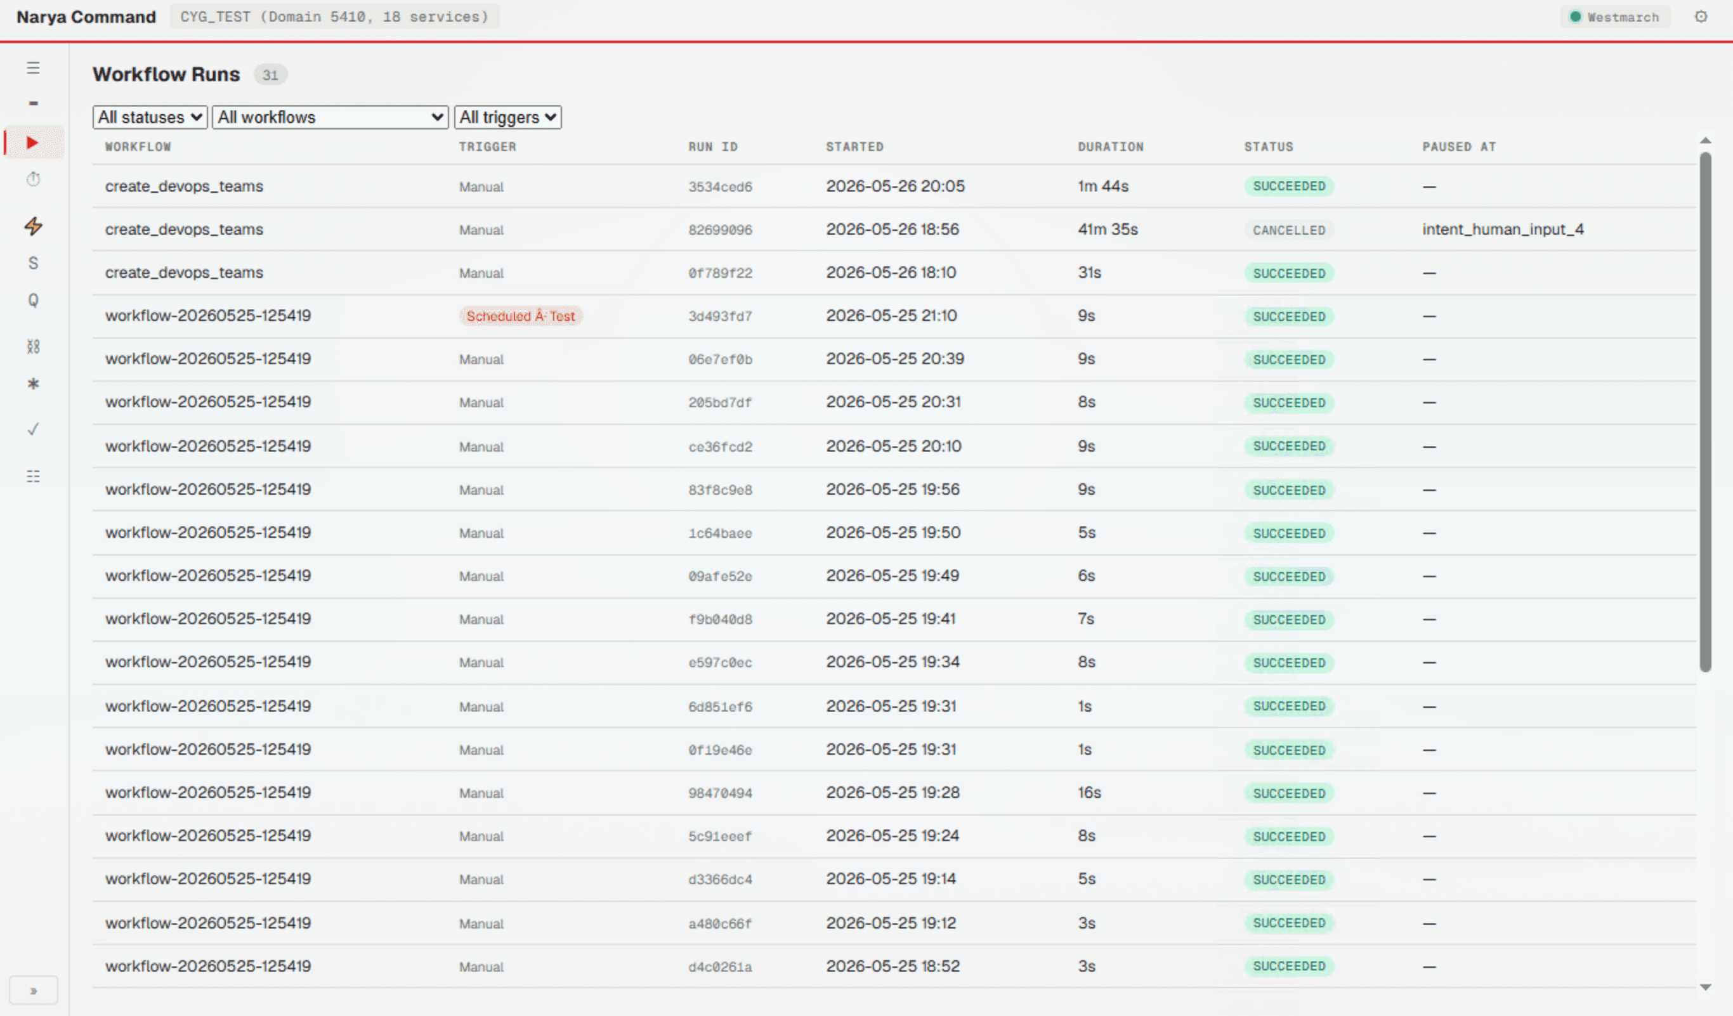Open the Q icon in sidebar
1733x1016 pixels.
point(33,300)
